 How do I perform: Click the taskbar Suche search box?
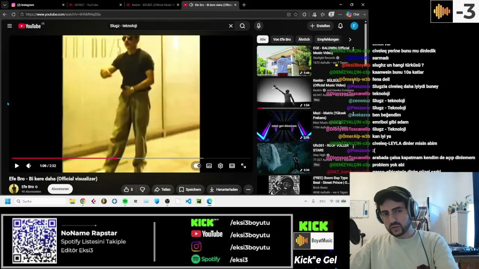[40, 201]
